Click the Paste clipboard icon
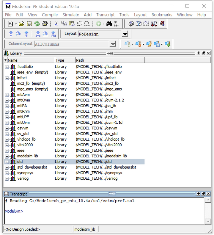The height and width of the screenshot is (235, 214). coord(72,24)
